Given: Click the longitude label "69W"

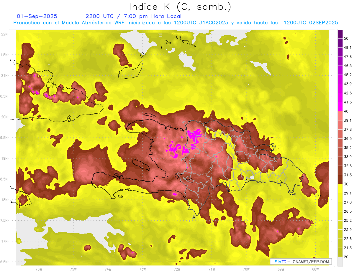Looking at the screenshot, I should (x=281, y=269).
